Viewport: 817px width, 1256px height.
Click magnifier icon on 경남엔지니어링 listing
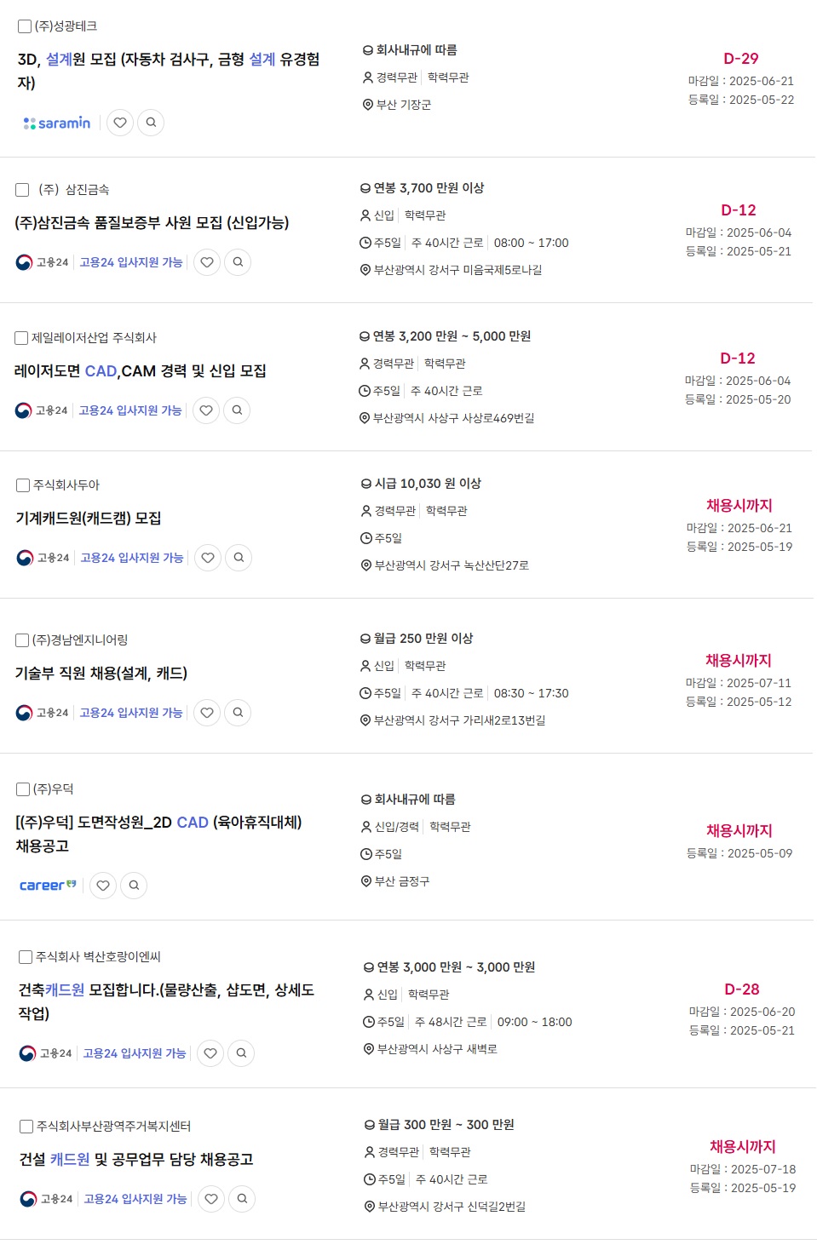pyautogui.click(x=238, y=713)
